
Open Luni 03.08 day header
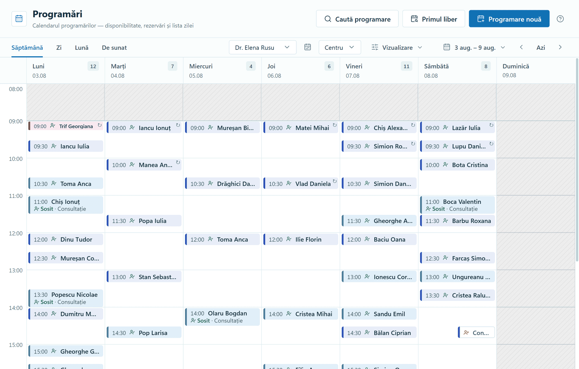[66, 70]
